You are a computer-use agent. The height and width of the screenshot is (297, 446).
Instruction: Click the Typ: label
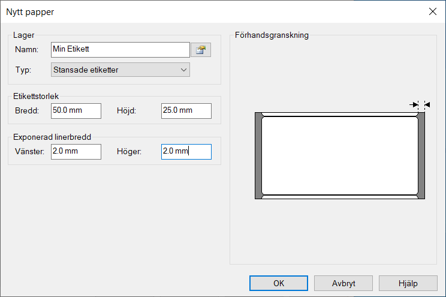pyautogui.click(x=23, y=70)
